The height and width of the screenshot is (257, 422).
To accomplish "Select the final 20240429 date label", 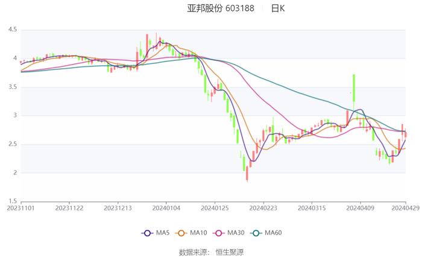I will click(405, 208).
